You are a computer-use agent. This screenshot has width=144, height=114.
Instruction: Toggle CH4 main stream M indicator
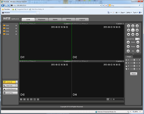[16, 34]
